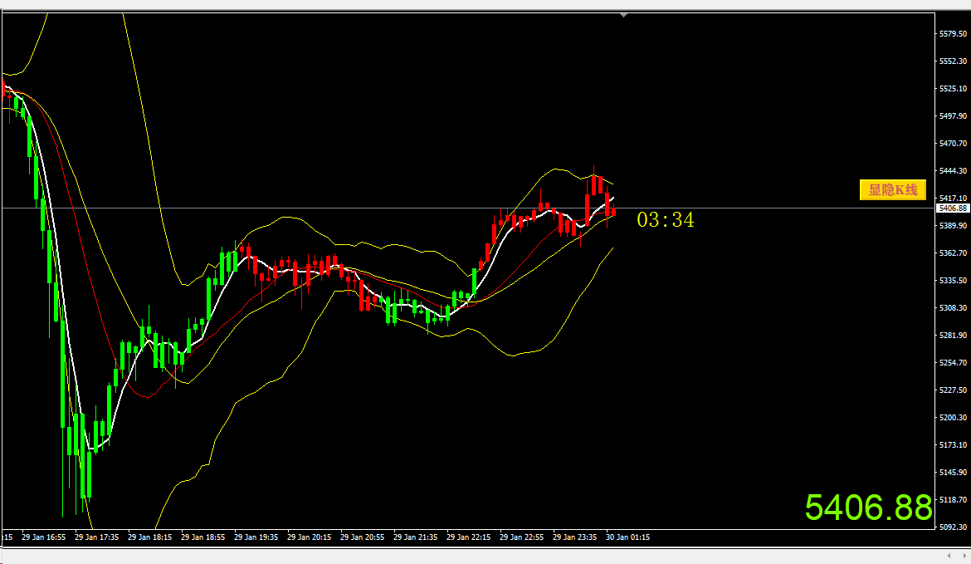Viewport: 971px width, 564px height.
Task: Click the 29 Jan 20:15 time axis label
Action: [309, 537]
